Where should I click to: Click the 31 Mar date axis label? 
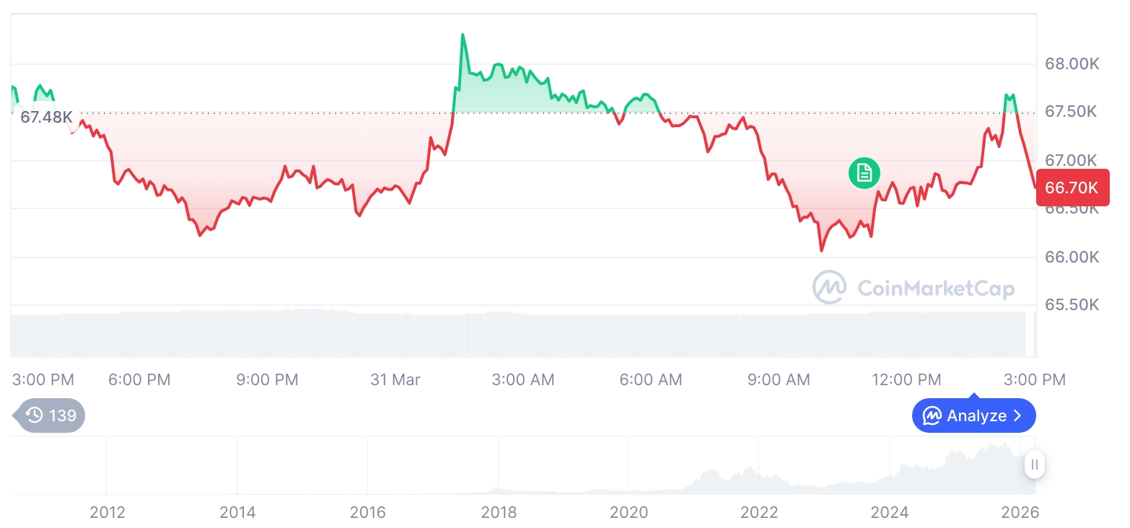tap(395, 379)
